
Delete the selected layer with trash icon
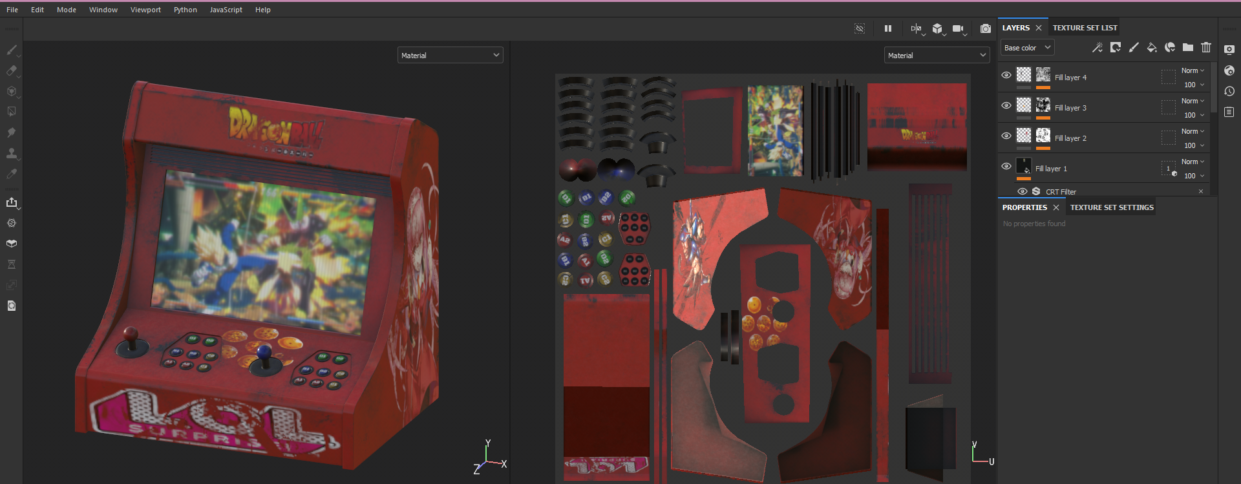[x=1206, y=47]
